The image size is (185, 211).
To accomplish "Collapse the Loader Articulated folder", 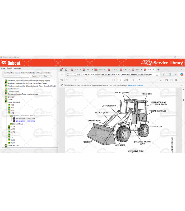I will 6,102.
